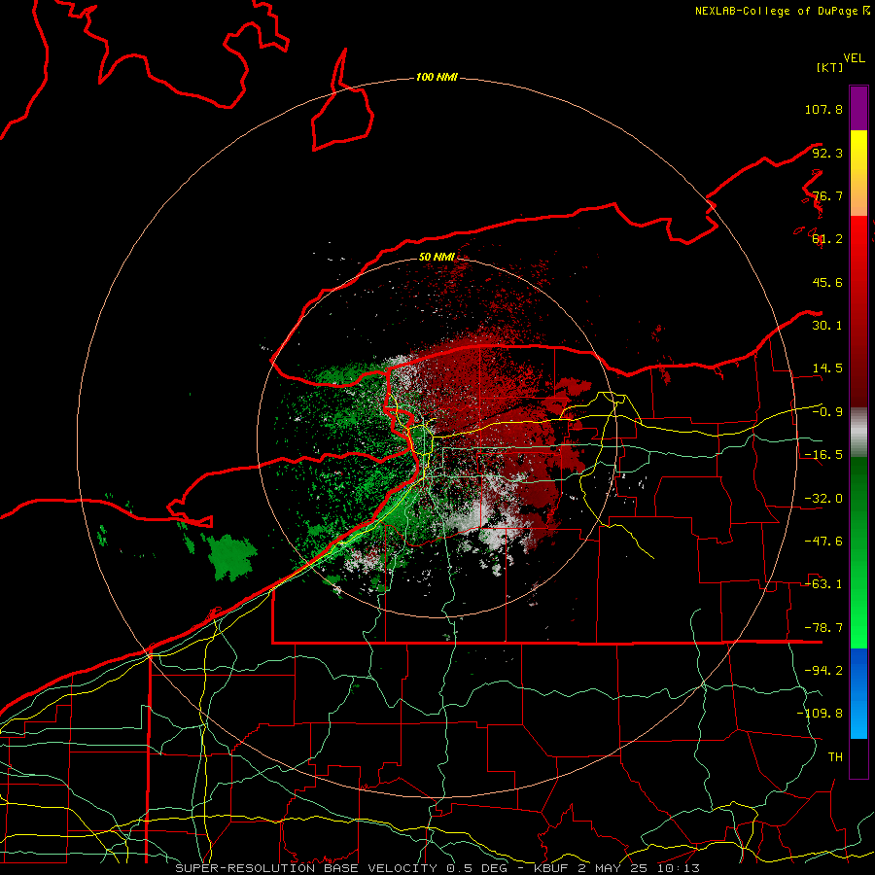Click the 14.5 legend value
Screen dimensions: 875x875
point(827,368)
